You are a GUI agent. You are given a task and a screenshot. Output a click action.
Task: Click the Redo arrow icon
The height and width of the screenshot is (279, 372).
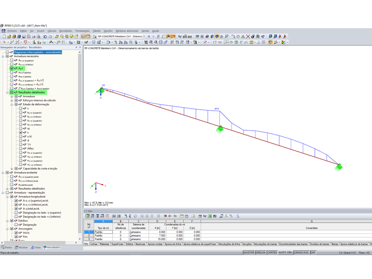(50, 37)
